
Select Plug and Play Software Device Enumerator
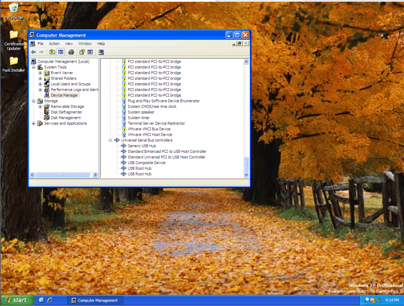coord(164,101)
